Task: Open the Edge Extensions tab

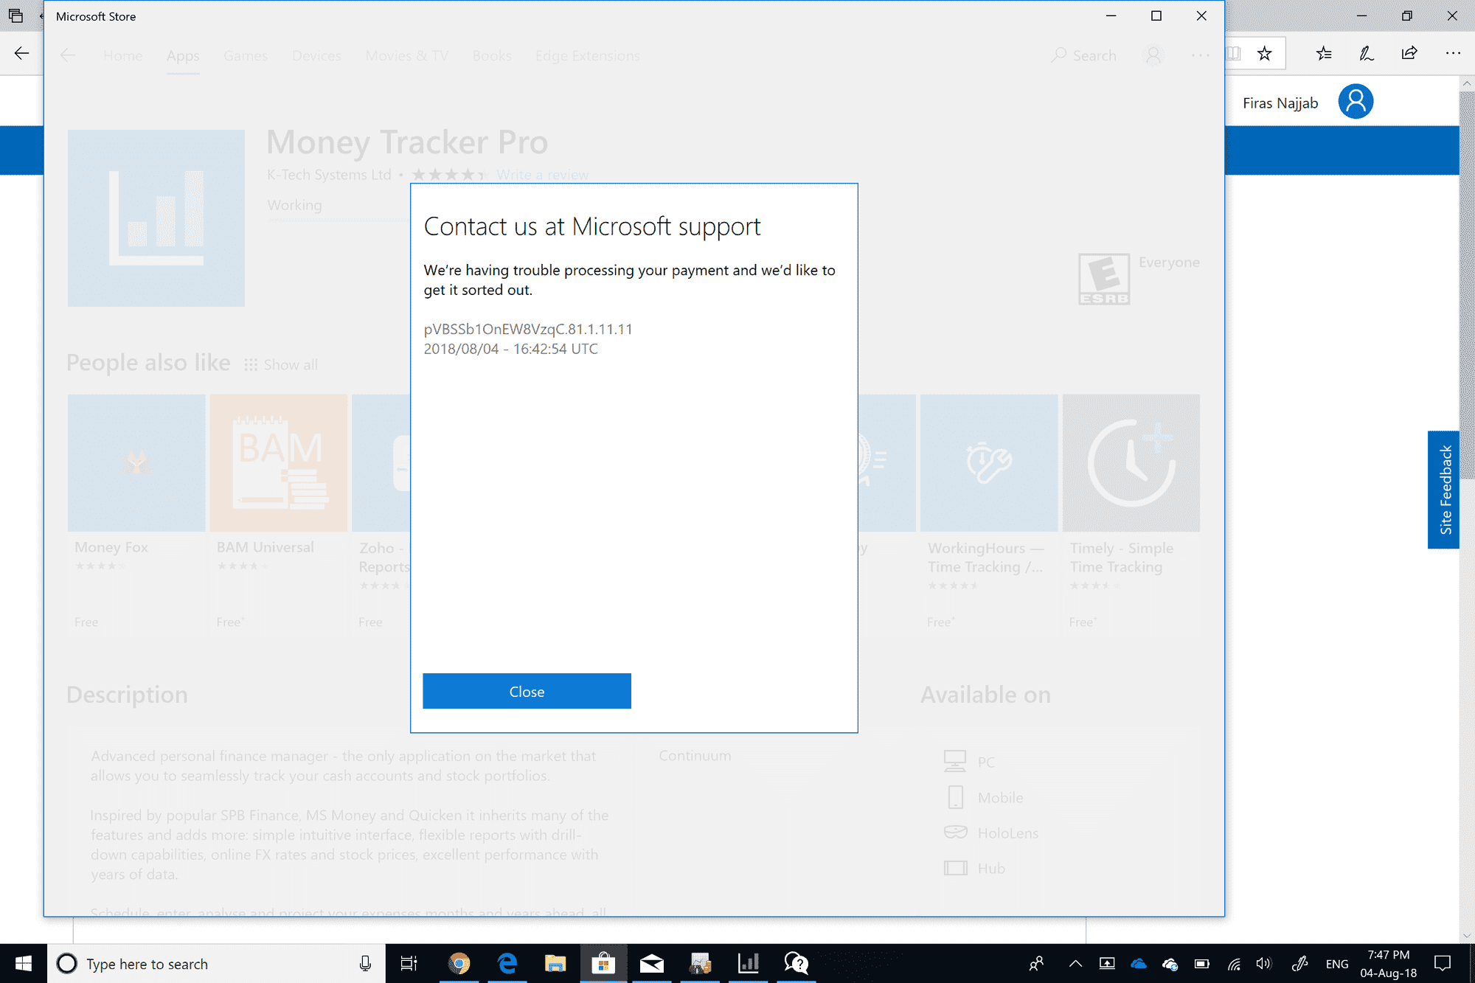Action: [x=587, y=56]
